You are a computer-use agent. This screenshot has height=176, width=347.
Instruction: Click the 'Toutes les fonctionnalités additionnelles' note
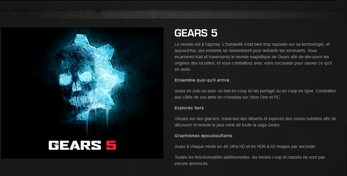250,160
